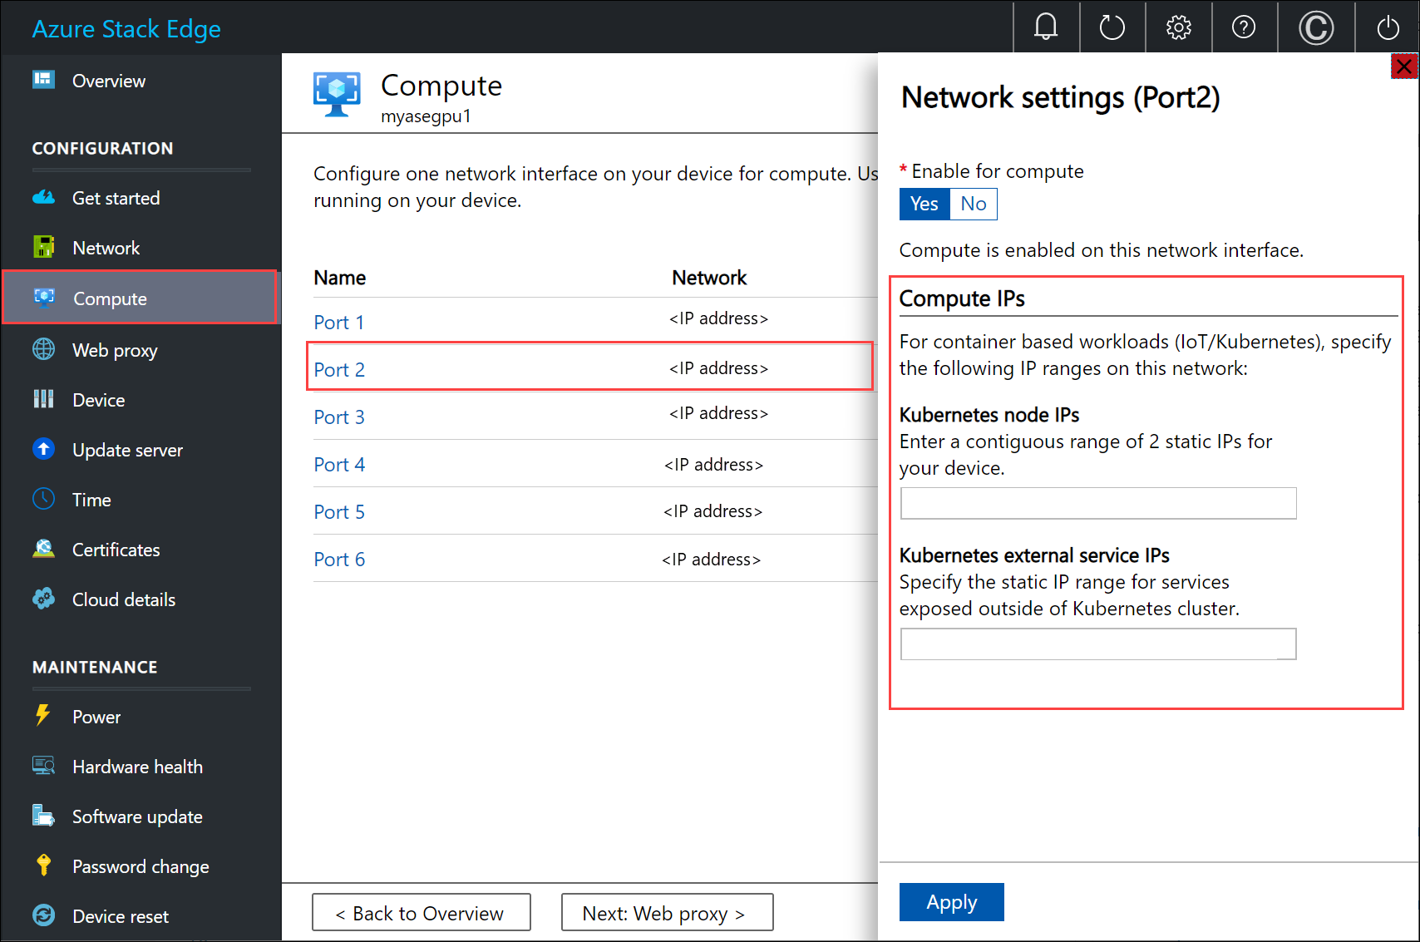Screen dimensions: 1420x942
Task: Open the Overview page from the sidebar
Action: click(x=108, y=80)
